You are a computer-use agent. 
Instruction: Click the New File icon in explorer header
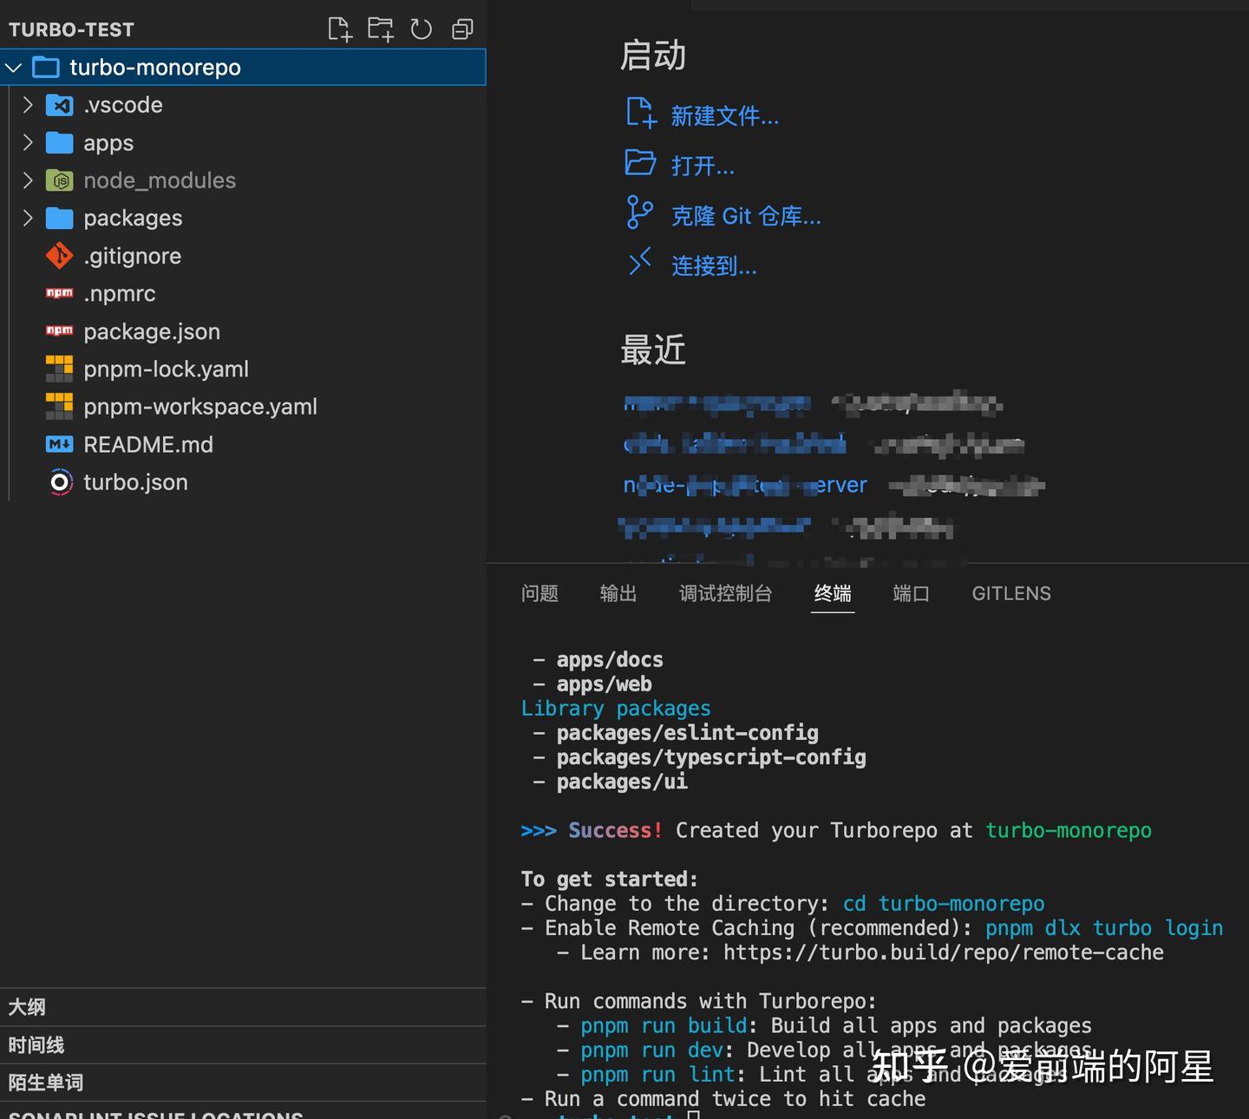(x=340, y=29)
